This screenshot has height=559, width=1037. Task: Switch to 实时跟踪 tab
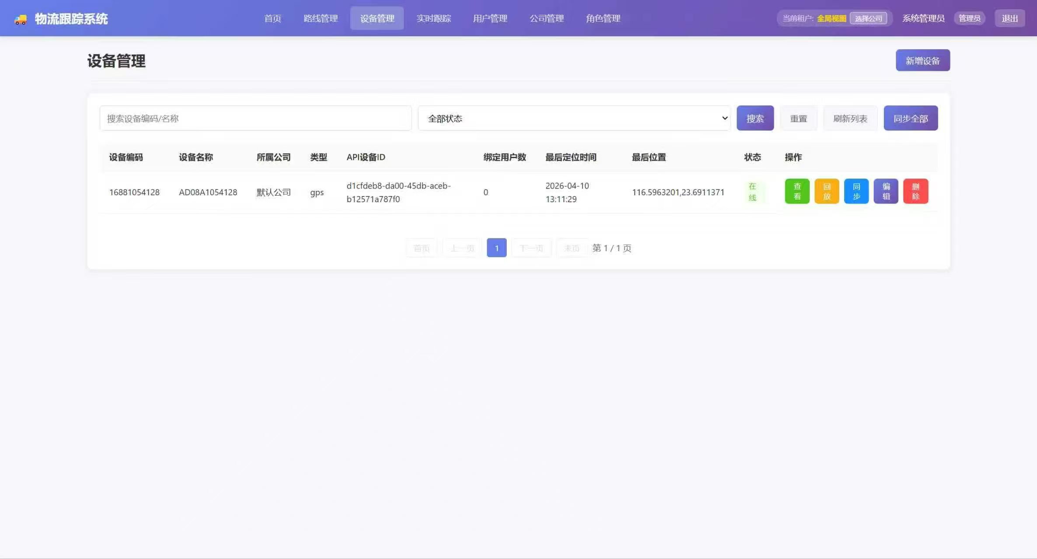[x=433, y=18]
